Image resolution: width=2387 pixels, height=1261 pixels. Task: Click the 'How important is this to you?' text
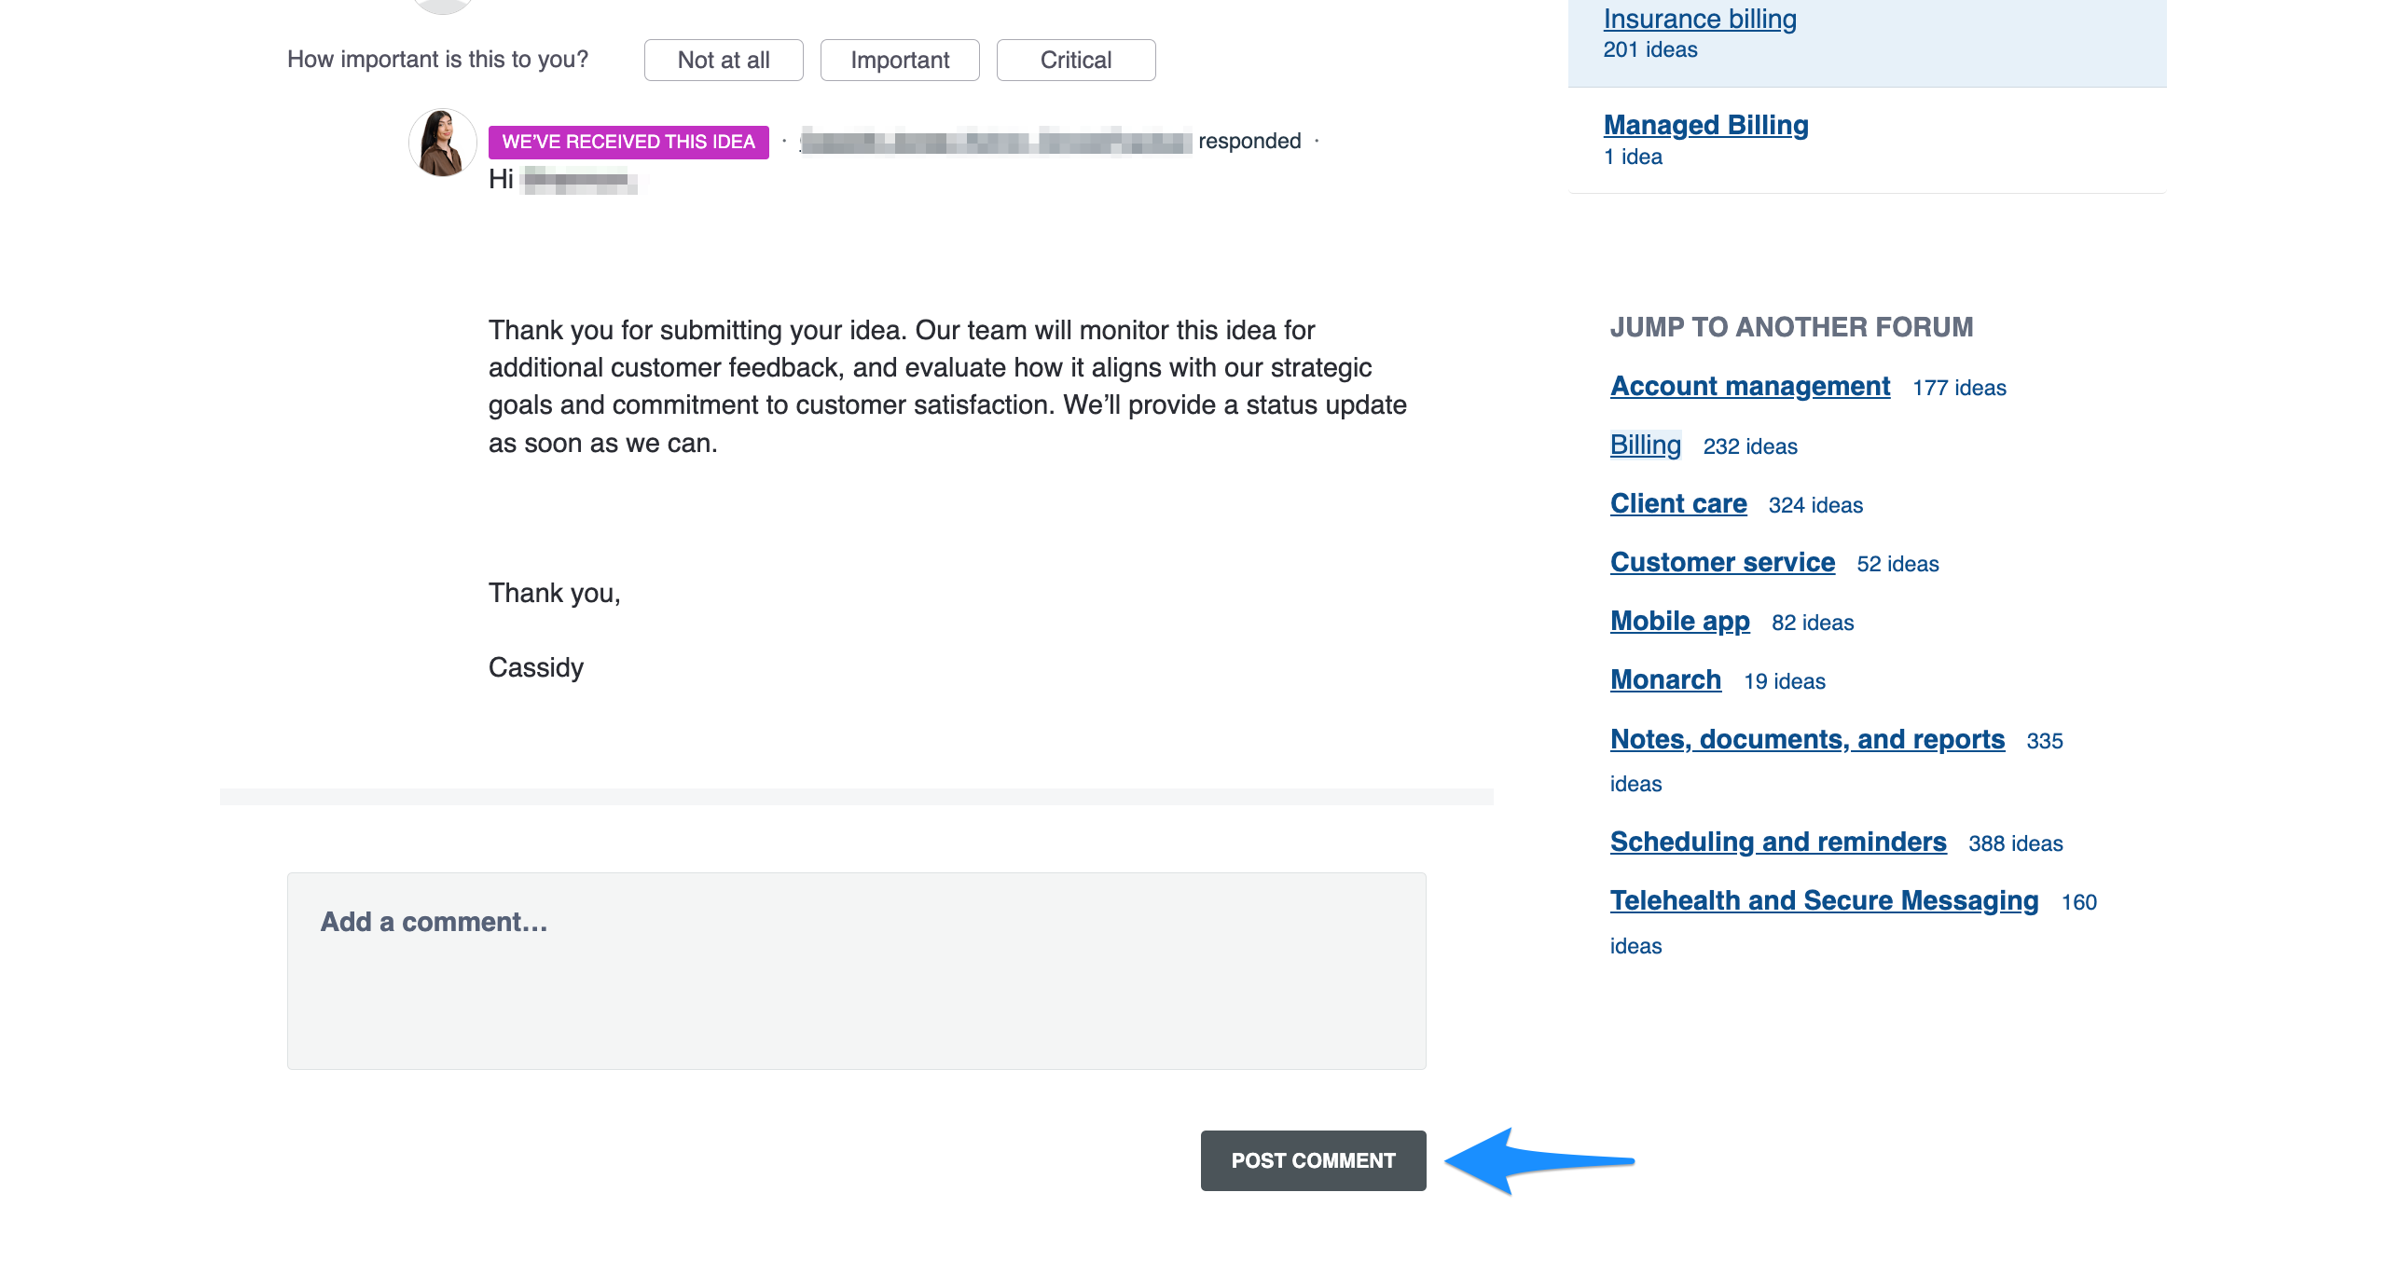(437, 60)
